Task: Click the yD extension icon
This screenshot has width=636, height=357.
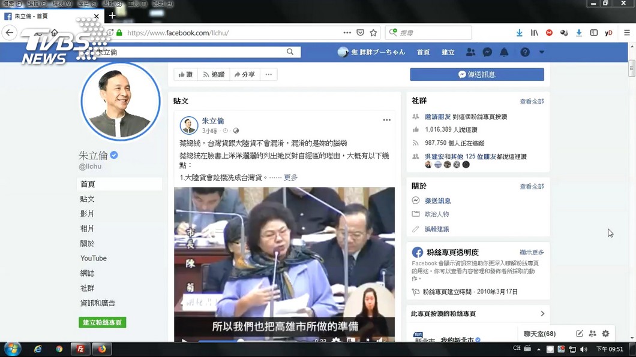Action: 608,33
